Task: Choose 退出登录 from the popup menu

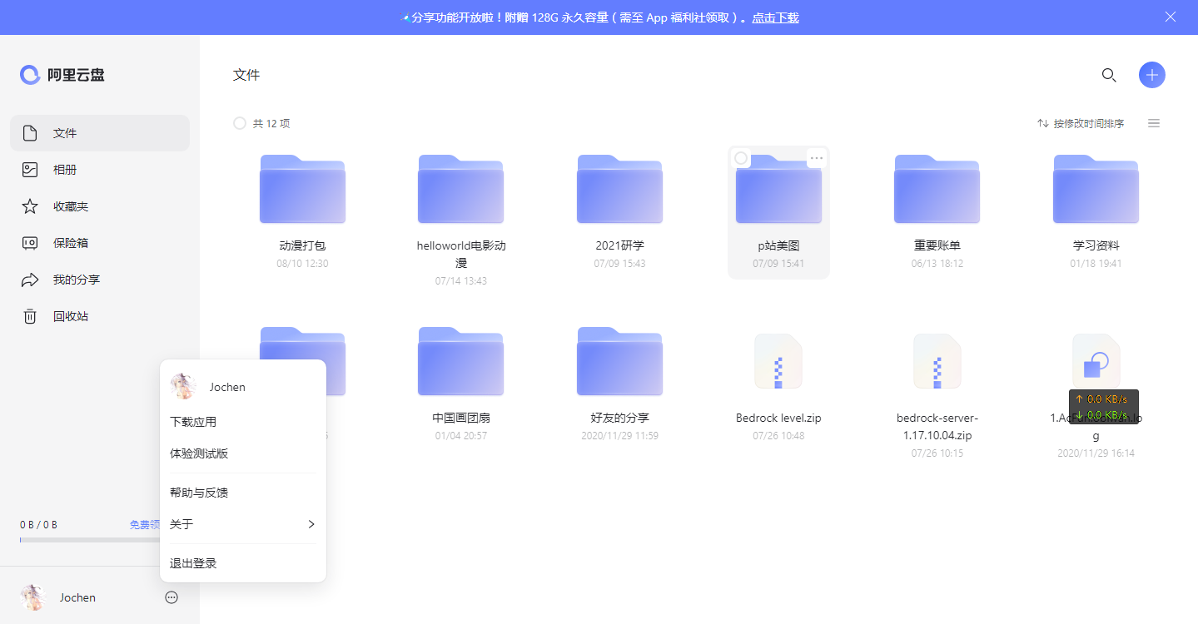Action: pyautogui.click(x=193, y=563)
